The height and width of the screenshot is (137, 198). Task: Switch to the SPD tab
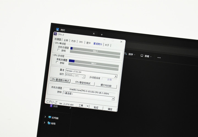pos(81,42)
